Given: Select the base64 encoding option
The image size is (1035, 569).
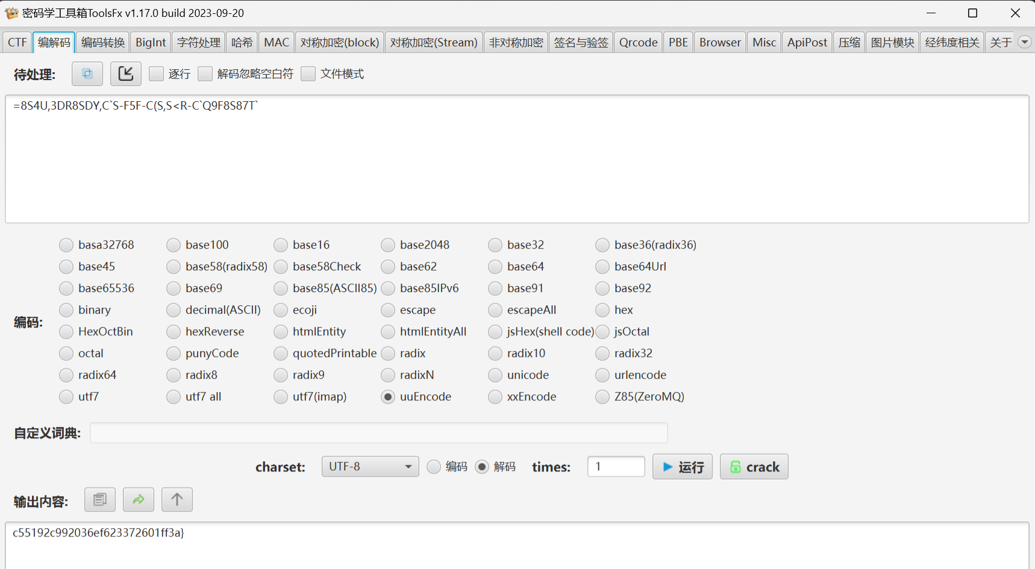Looking at the screenshot, I should (x=495, y=267).
